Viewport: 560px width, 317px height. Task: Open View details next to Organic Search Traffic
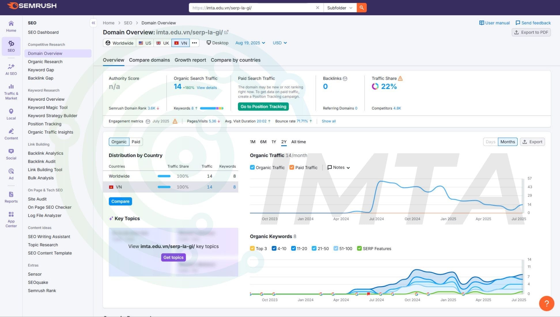coord(206,87)
